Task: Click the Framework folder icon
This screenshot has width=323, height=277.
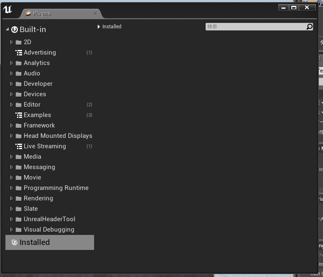Action: coord(19,125)
